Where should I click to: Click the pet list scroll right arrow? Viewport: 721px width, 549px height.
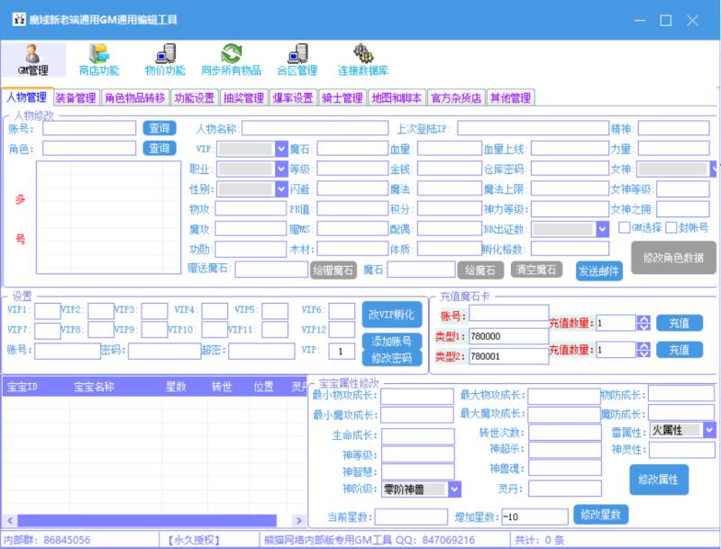299,520
